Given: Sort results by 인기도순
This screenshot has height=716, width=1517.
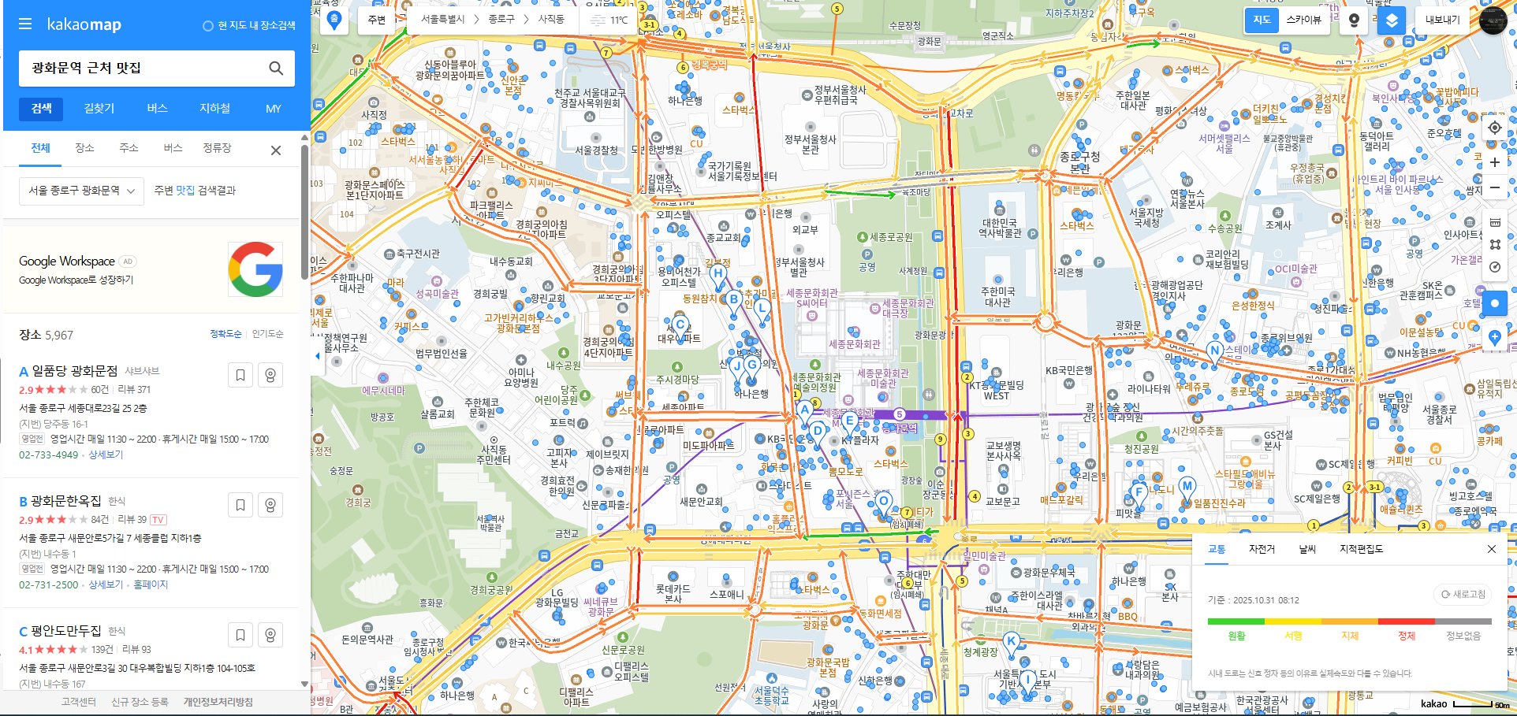Looking at the screenshot, I should tap(267, 334).
